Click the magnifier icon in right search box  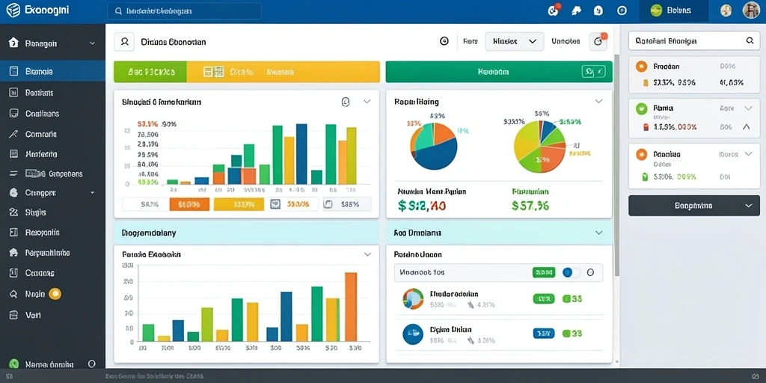(750, 42)
